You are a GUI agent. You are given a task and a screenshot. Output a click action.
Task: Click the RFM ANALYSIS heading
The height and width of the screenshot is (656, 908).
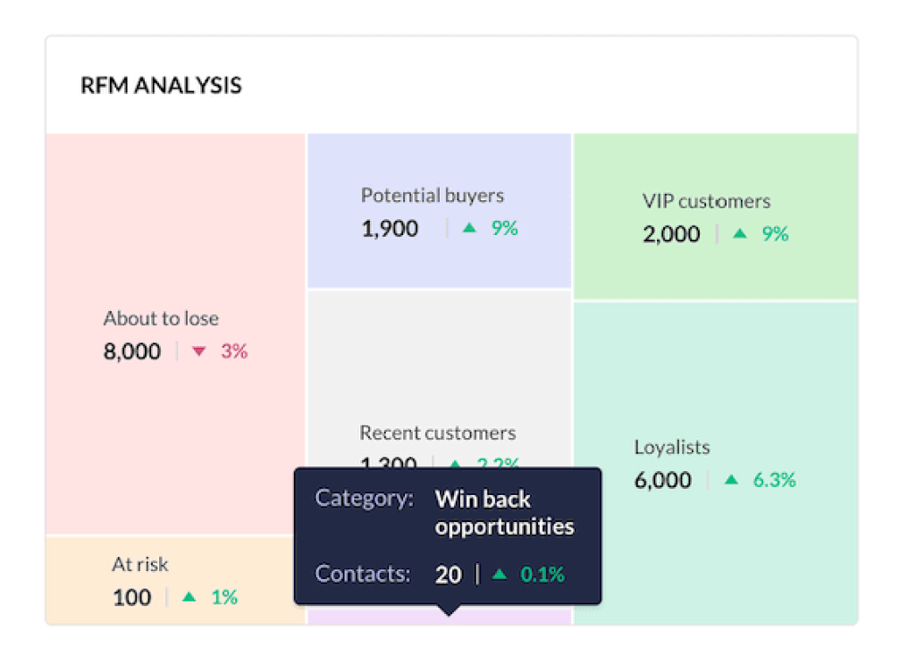(161, 86)
